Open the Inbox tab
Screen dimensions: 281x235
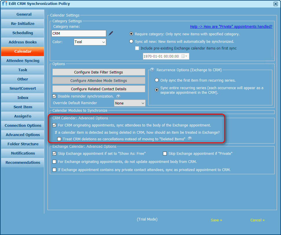point(23,98)
